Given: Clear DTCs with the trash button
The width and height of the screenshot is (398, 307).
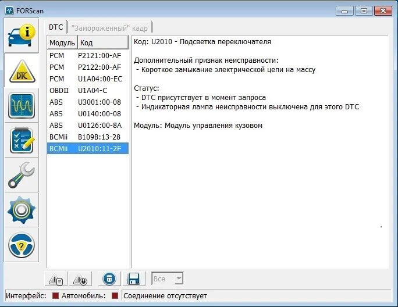Looking at the screenshot, I should 109,279.
